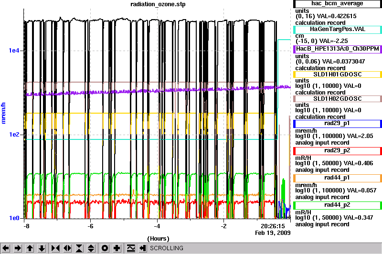Click the -2 hours time axis label

click(223, 226)
